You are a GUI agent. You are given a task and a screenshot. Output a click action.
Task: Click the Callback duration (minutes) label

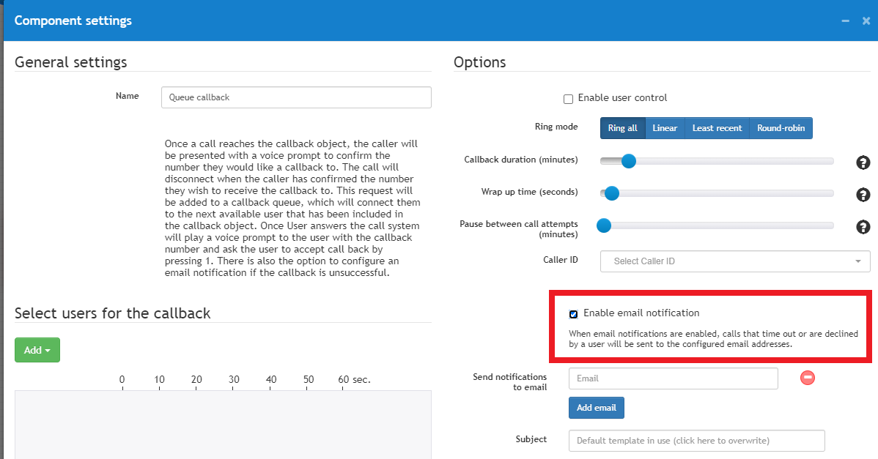coord(521,160)
